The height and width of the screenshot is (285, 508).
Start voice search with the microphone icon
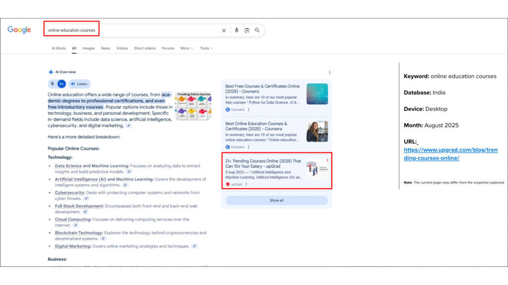click(x=237, y=30)
